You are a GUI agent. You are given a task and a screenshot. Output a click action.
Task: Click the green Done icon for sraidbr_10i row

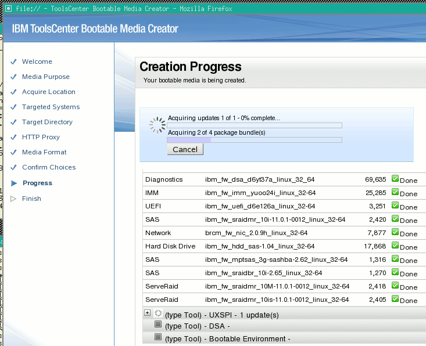pyautogui.click(x=395, y=272)
